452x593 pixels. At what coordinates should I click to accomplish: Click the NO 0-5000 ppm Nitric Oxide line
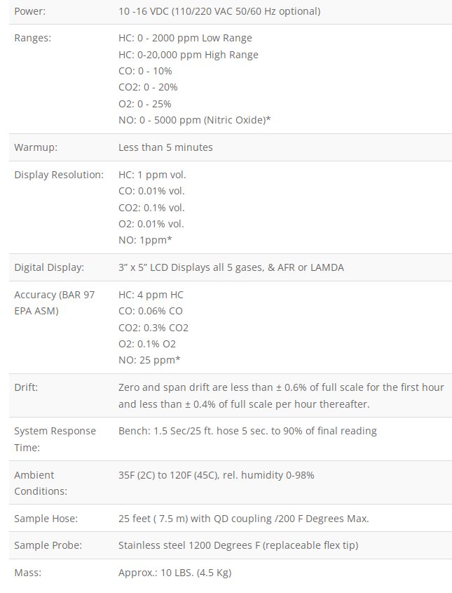(194, 120)
